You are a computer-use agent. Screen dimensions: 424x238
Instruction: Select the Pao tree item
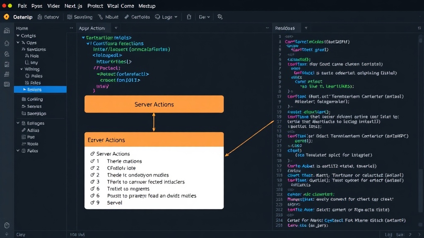28,137
